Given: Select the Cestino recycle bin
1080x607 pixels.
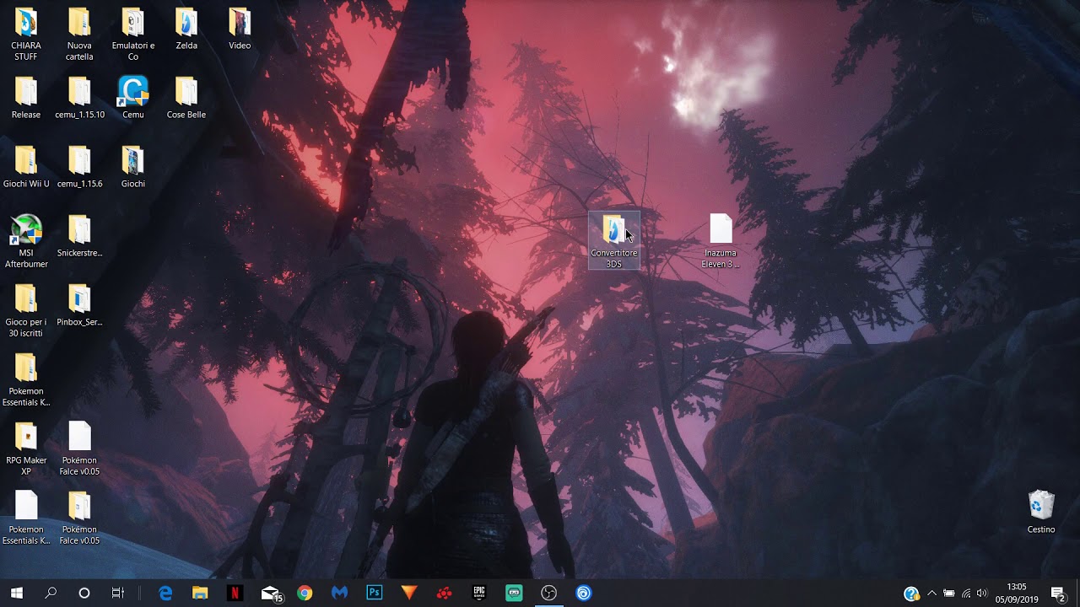Looking at the screenshot, I should coord(1041,513).
